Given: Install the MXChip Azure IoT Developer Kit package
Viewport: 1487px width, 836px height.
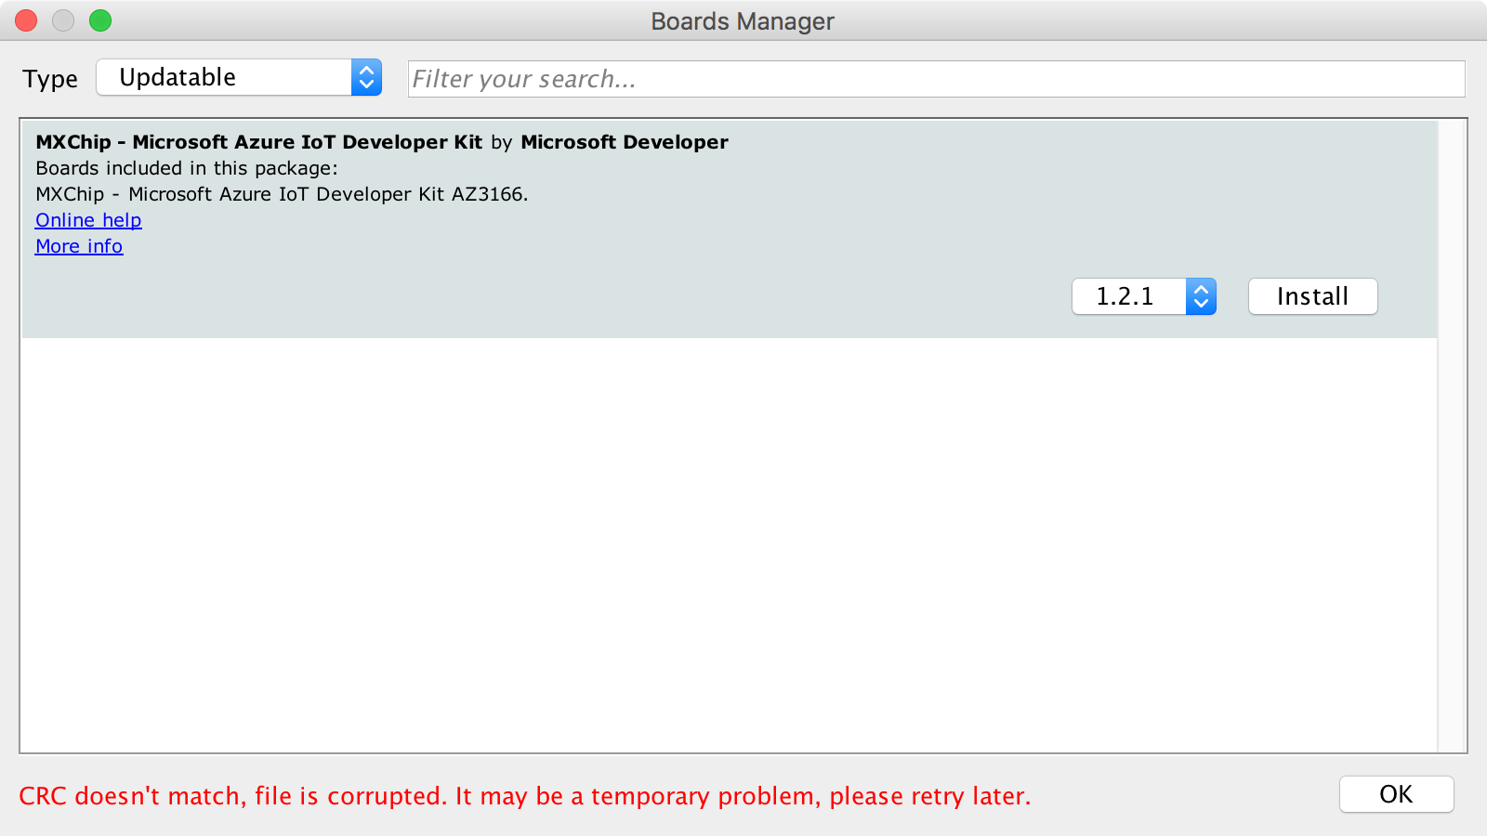Looking at the screenshot, I should (1312, 296).
